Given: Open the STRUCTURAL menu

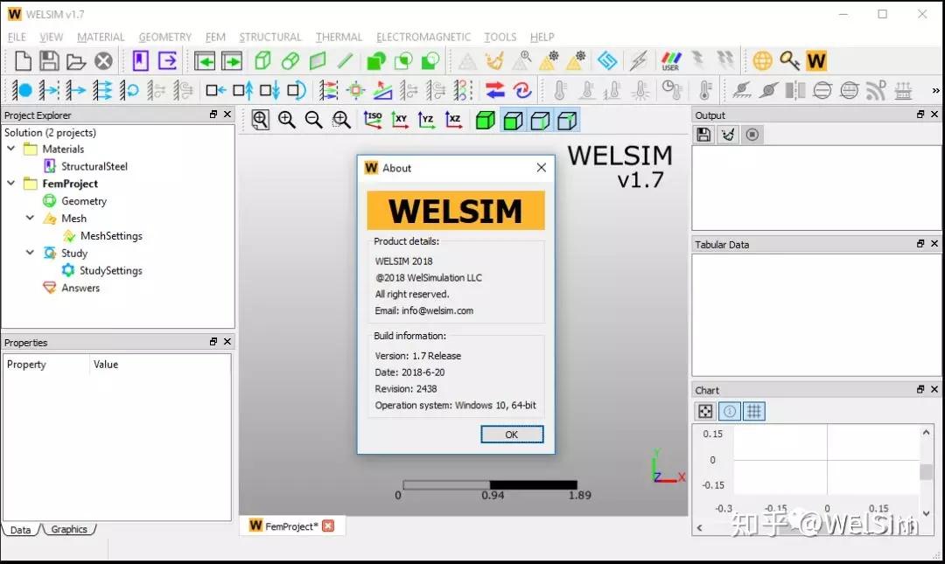Looking at the screenshot, I should [x=269, y=37].
